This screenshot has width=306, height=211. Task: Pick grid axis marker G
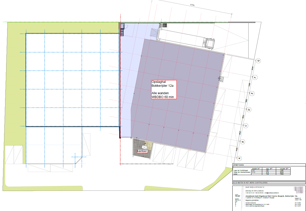pyautogui.click(x=258, y=61)
